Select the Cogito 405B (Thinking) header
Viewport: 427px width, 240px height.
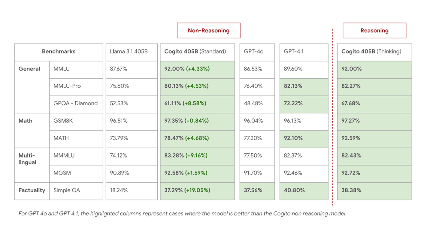point(374,52)
